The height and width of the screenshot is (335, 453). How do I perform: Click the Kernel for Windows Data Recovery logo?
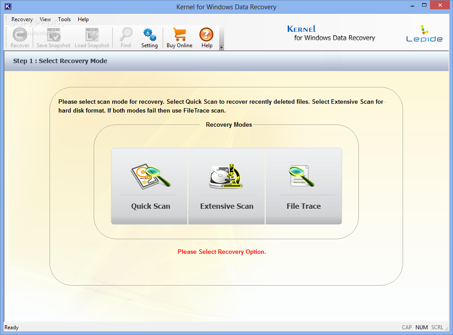pyautogui.click(x=331, y=33)
